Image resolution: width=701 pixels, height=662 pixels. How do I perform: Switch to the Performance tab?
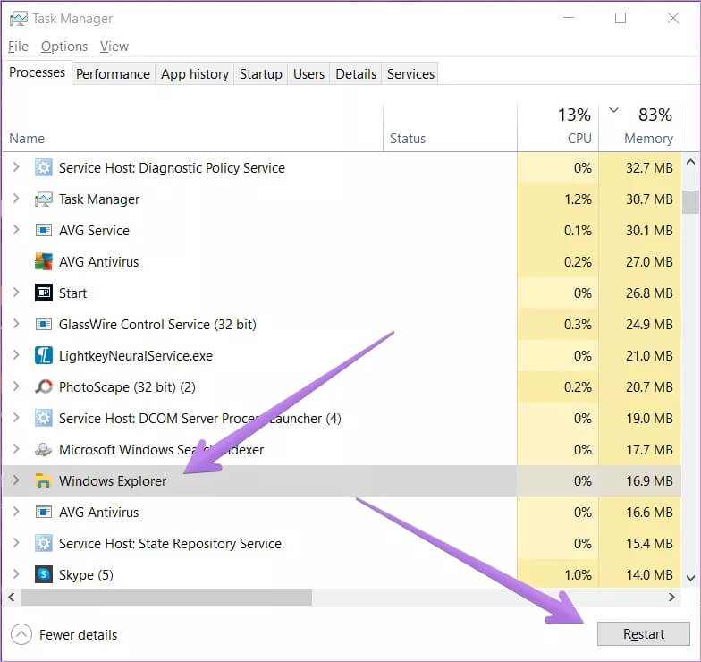pos(113,73)
